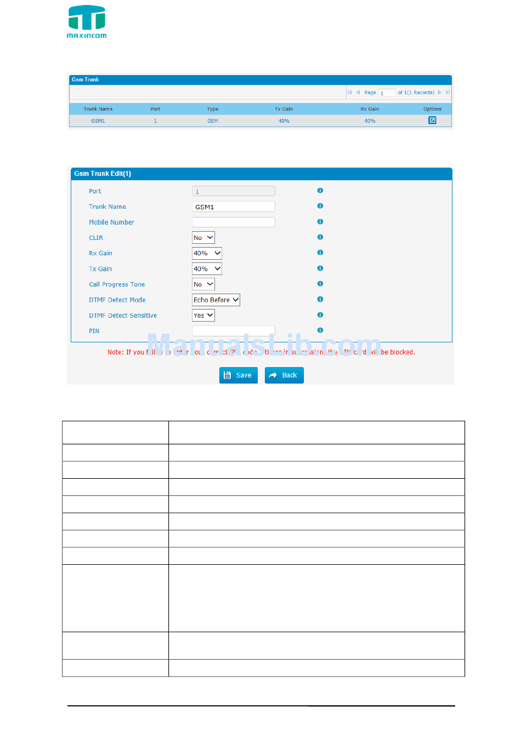The height and width of the screenshot is (750, 521).
Task: Click the DTMF Detect Sensitive label
Action: coord(123,316)
